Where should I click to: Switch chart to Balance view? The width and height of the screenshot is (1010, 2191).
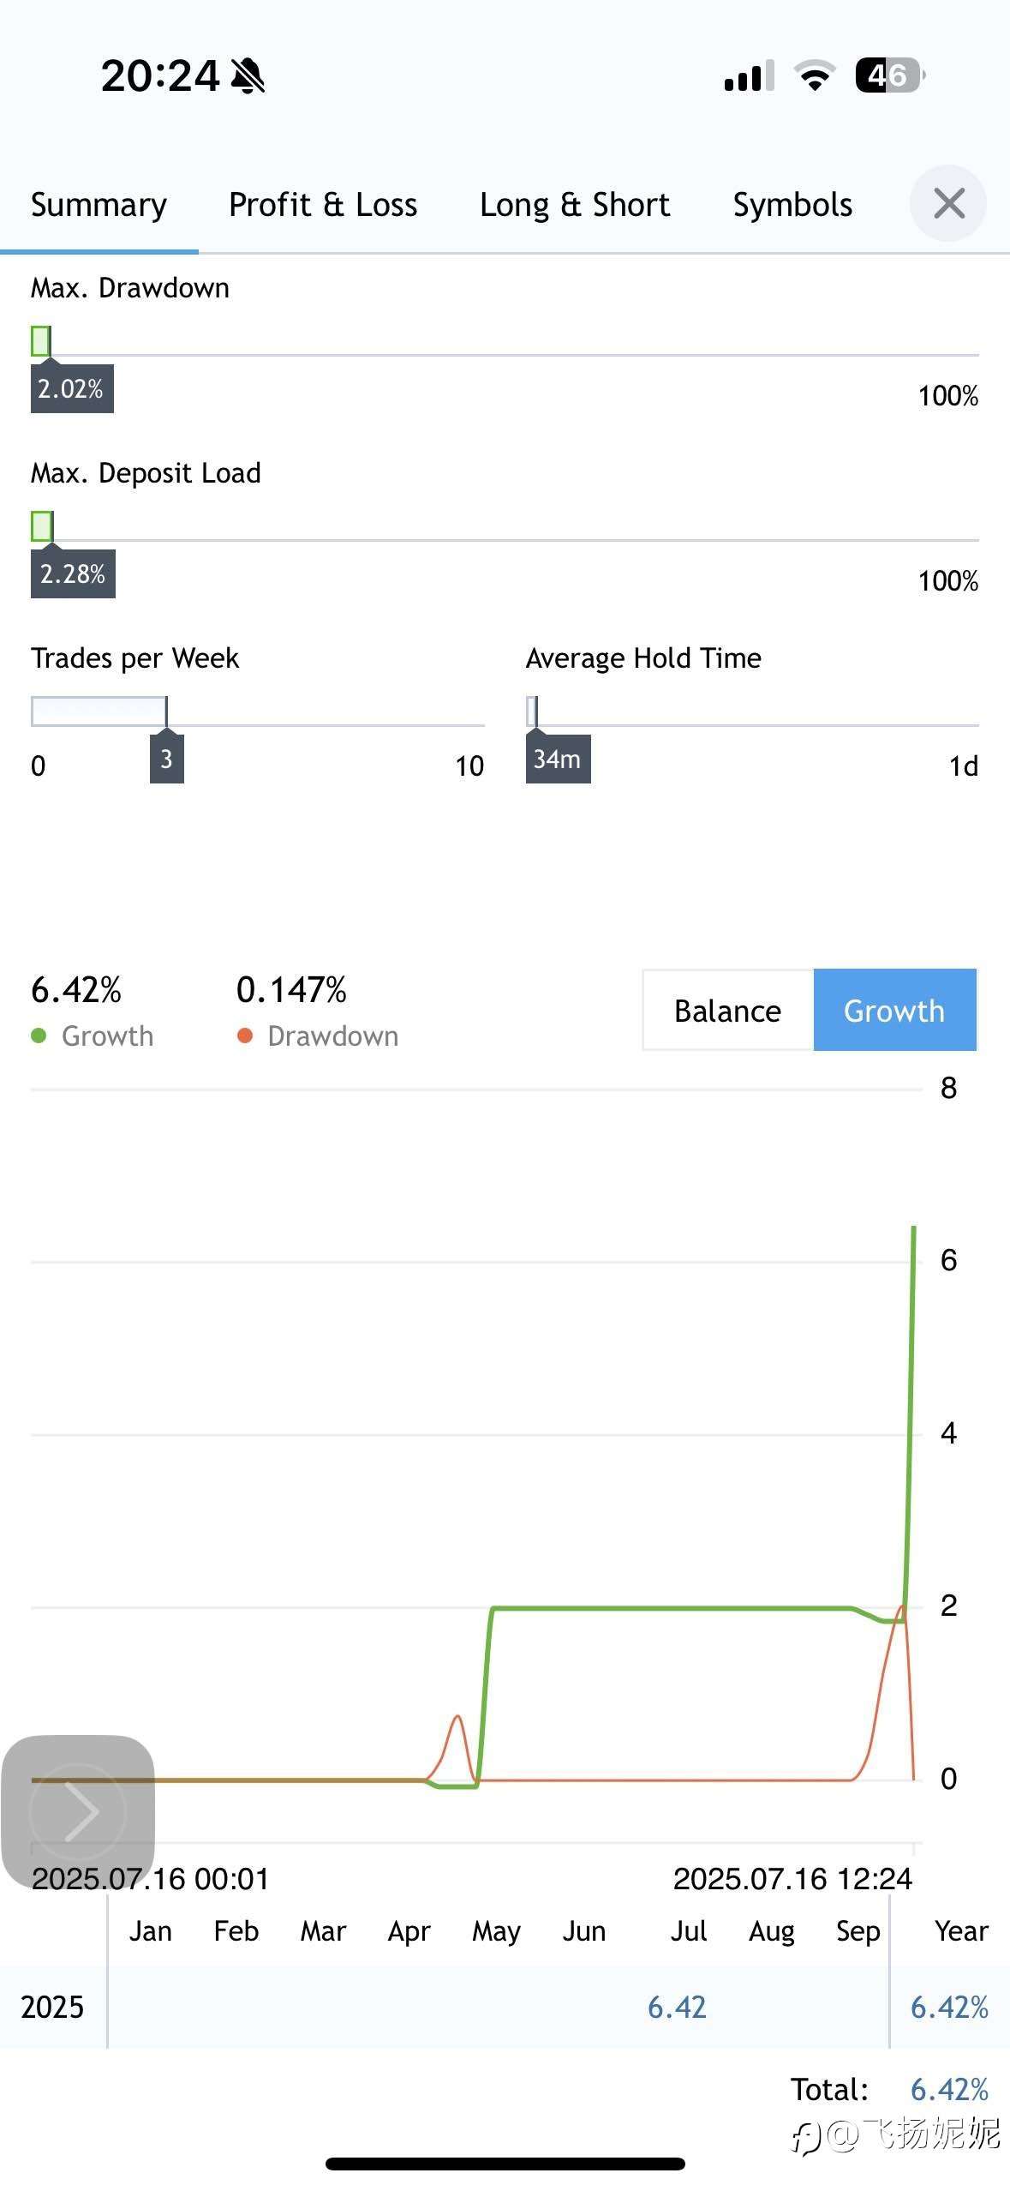tap(728, 1010)
